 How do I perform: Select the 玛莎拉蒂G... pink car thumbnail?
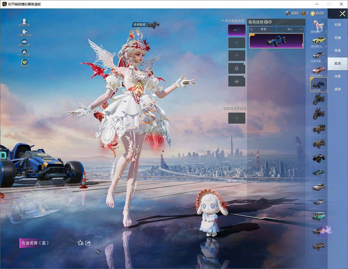pyautogui.click(x=319, y=70)
